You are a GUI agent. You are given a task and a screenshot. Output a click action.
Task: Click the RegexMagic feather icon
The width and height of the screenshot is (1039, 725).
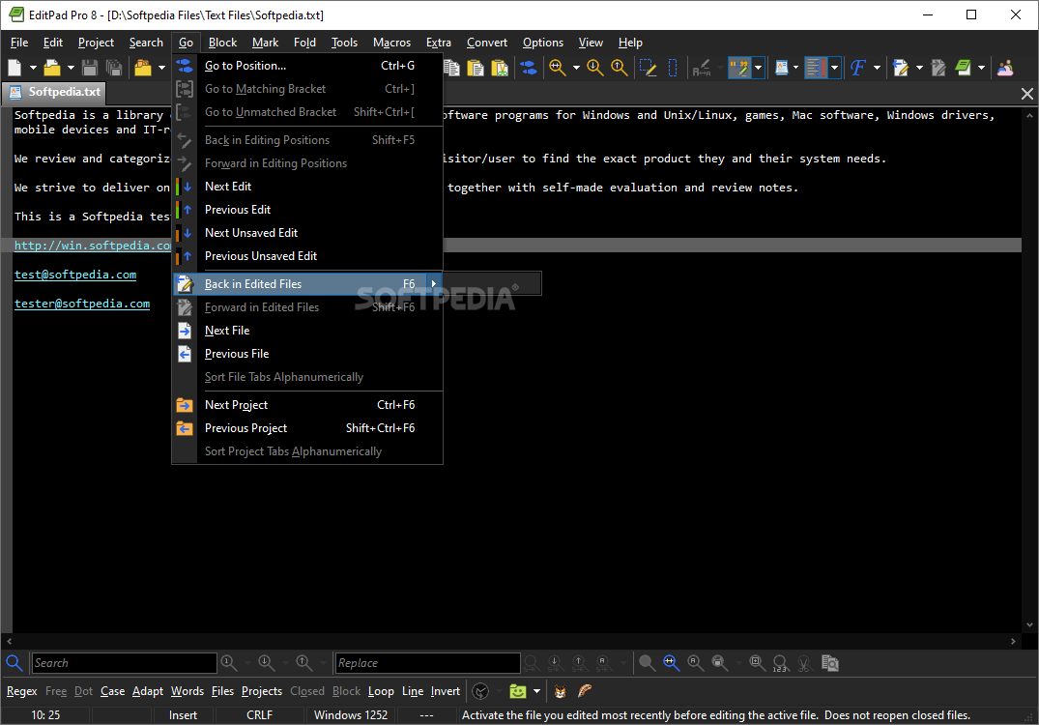point(585,691)
